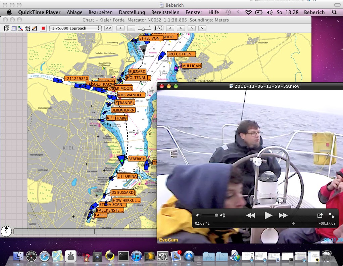Image resolution: width=343 pixels, height=266 pixels.
Task: Open the chart scale dropdown 1:75.000 approach
Action: (76, 28)
